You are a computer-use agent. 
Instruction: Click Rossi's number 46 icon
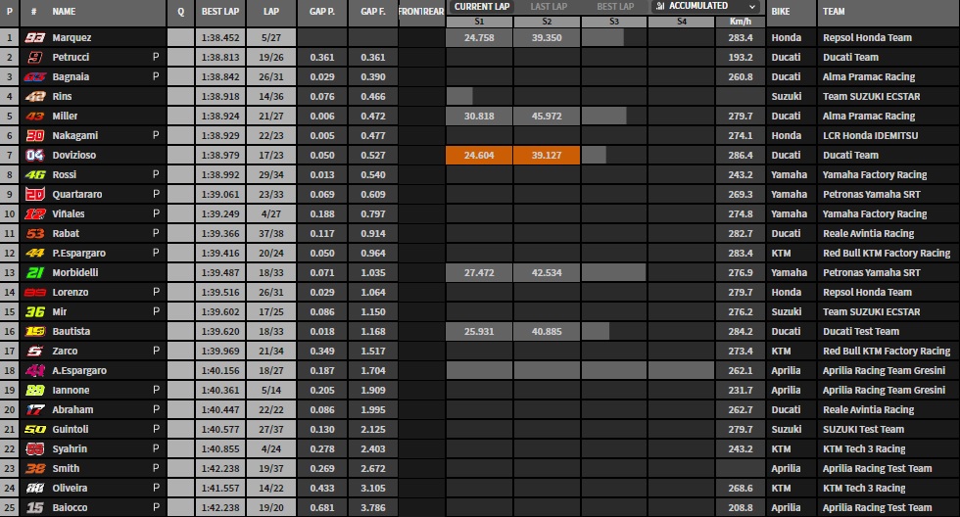(x=35, y=175)
